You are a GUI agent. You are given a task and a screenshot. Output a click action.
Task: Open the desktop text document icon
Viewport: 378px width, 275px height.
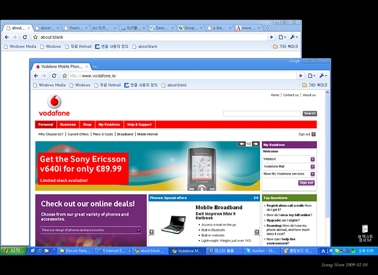[365, 233]
